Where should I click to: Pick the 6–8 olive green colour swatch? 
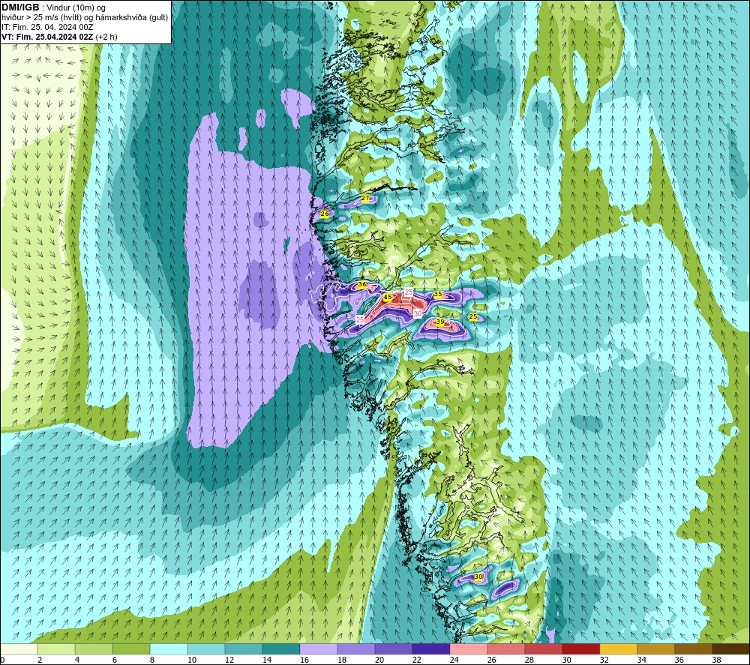point(131,649)
